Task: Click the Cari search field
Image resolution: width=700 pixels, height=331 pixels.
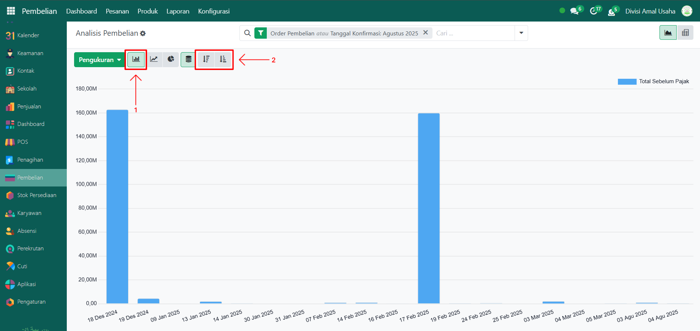Action: click(473, 33)
